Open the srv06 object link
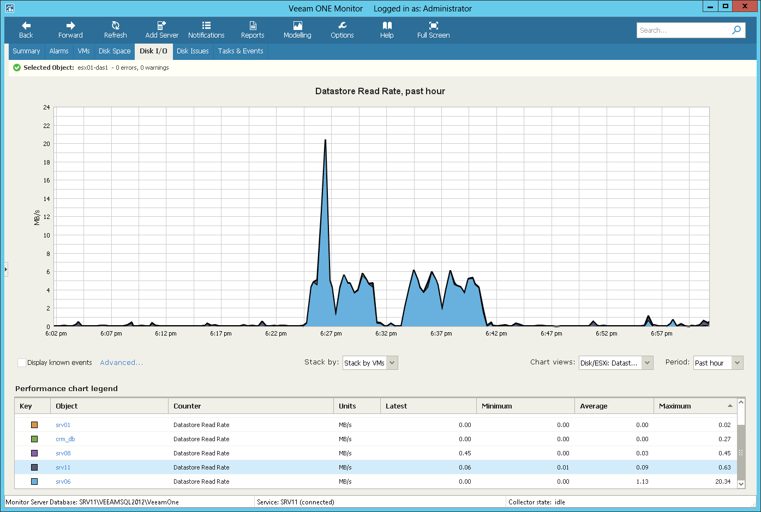761x512 pixels. pyautogui.click(x=63, y=481)
